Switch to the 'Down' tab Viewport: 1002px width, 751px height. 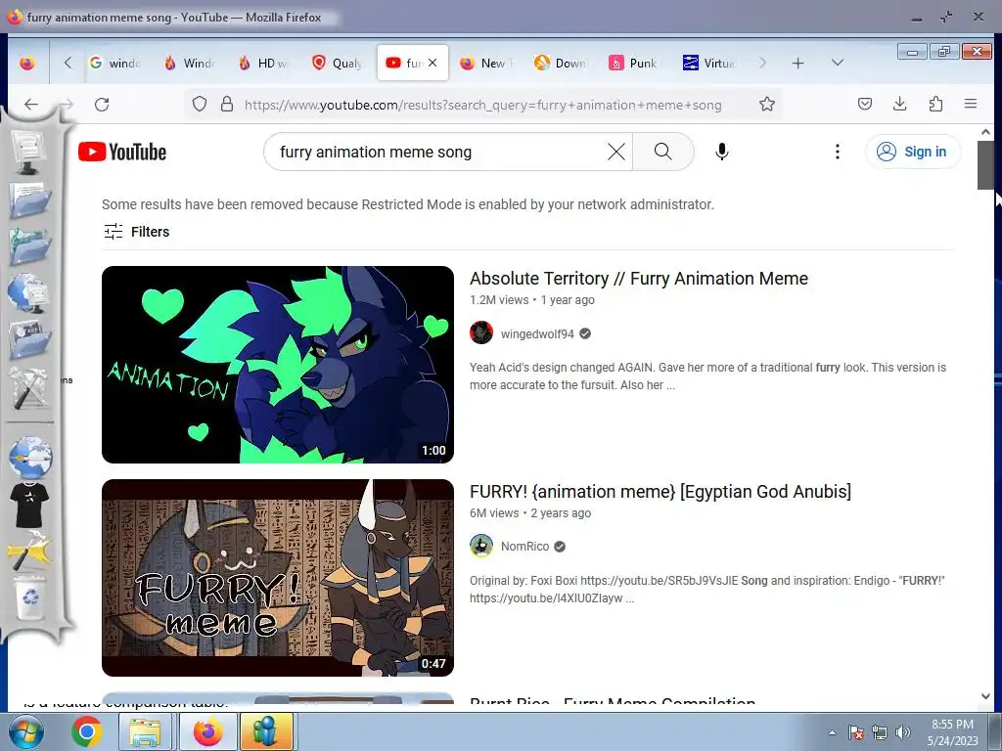click(x=562, y=63)
